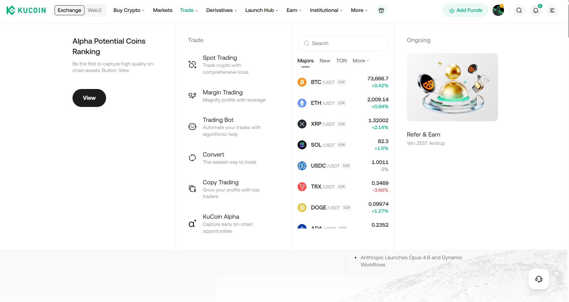Click the Convert circular arrows icon

tap(192, 158)
